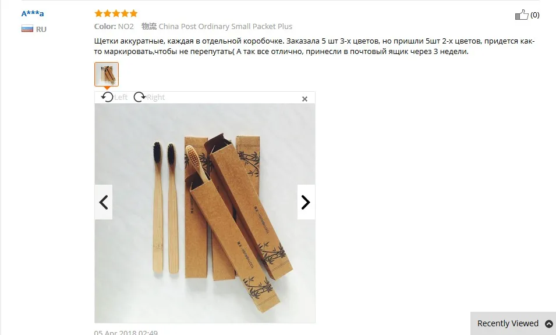The width and height of the screenshot is (556, 335).
Task: Click the thumbs-up helpful icon
Action: (522, 15)
